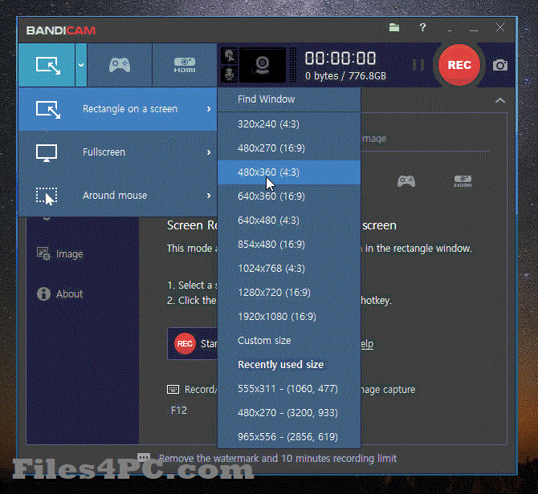Select 854x480 (16:9) size

coord(289,245)
